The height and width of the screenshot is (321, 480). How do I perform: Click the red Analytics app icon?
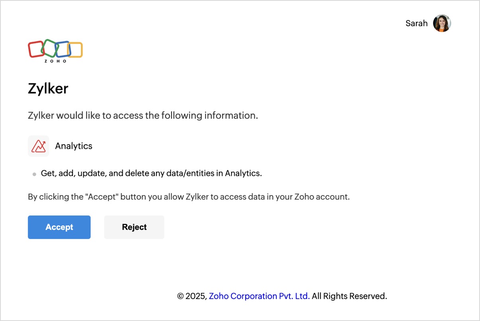click(38, 146)
